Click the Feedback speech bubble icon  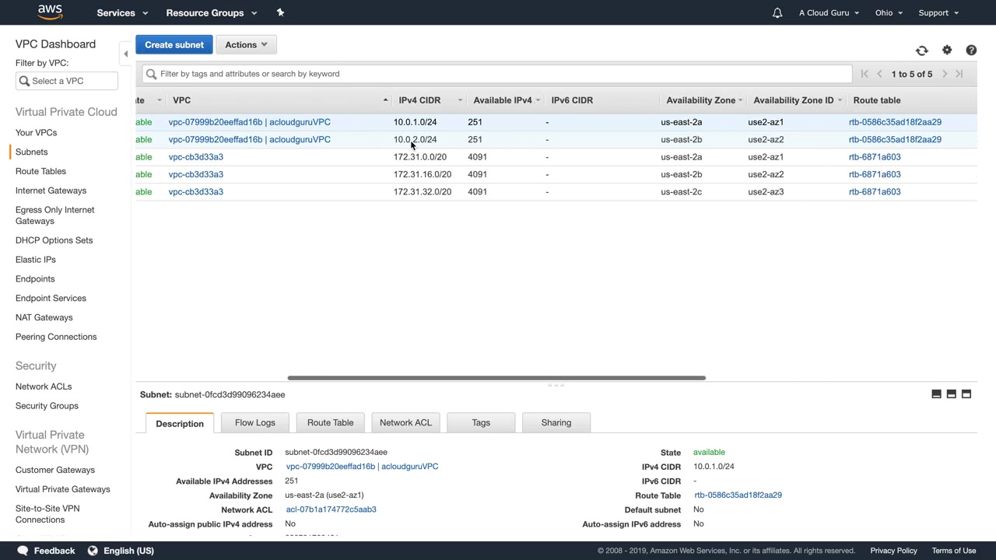pos(23,551)
